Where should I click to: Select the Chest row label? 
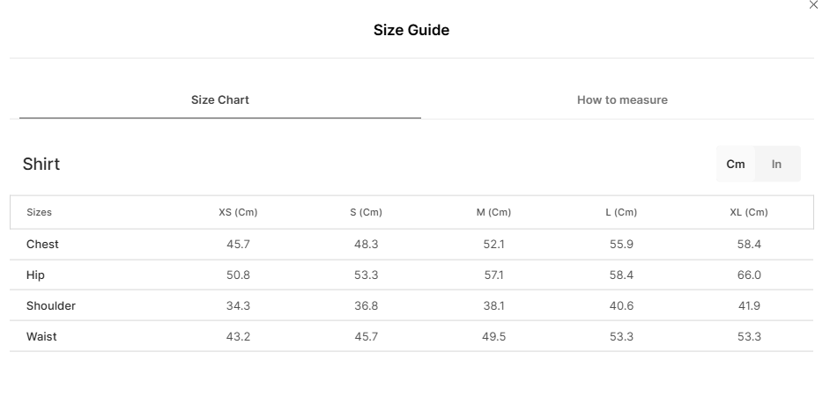(42, 245)
